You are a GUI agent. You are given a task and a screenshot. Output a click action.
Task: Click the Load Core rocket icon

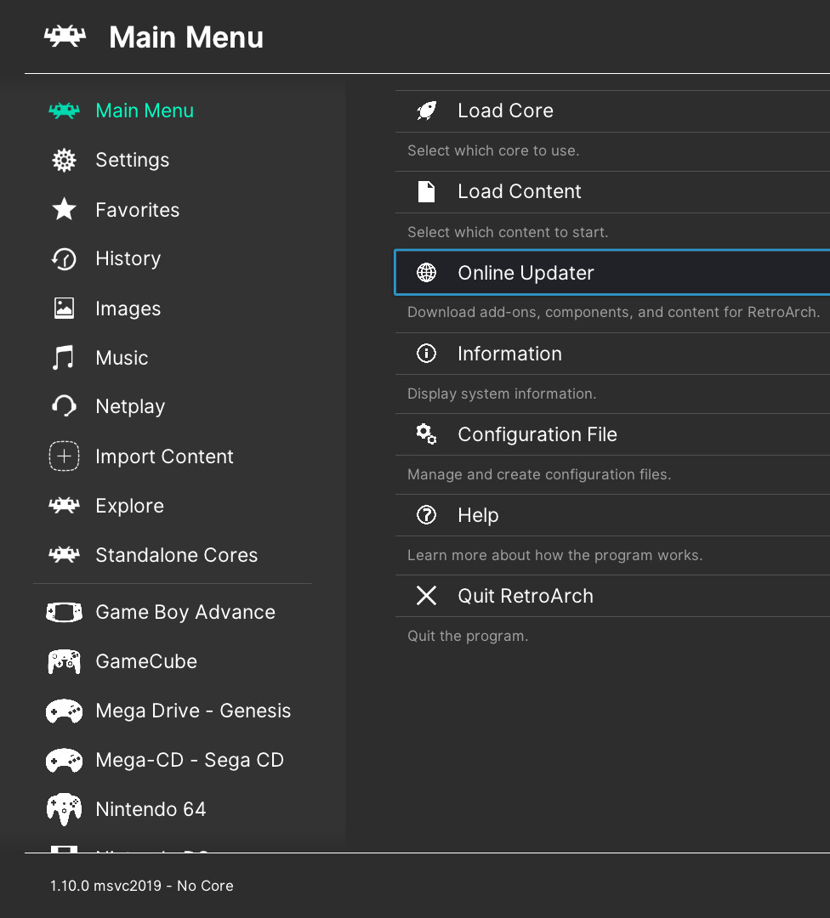coord(426,110)
